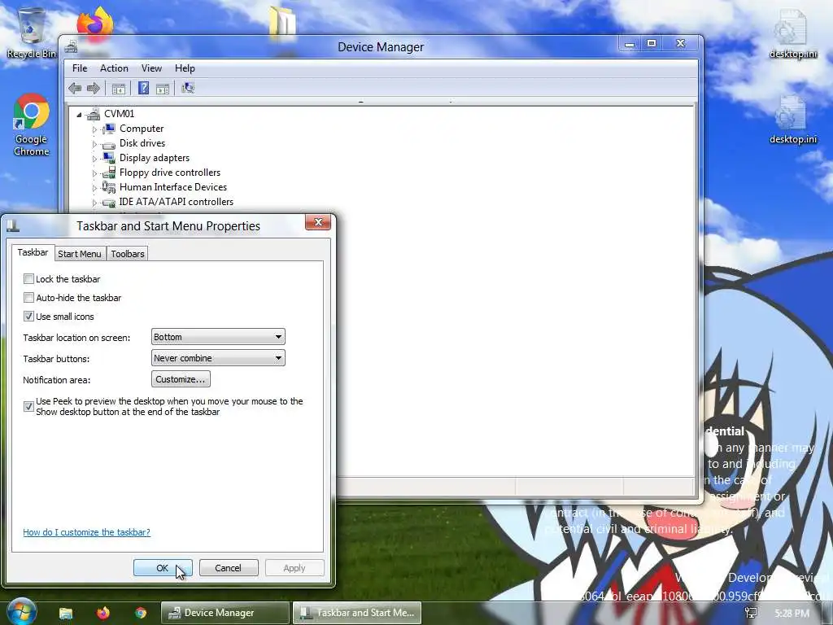Click the network tray icon
The image size is (833, 625).
[x=751, y=613]
